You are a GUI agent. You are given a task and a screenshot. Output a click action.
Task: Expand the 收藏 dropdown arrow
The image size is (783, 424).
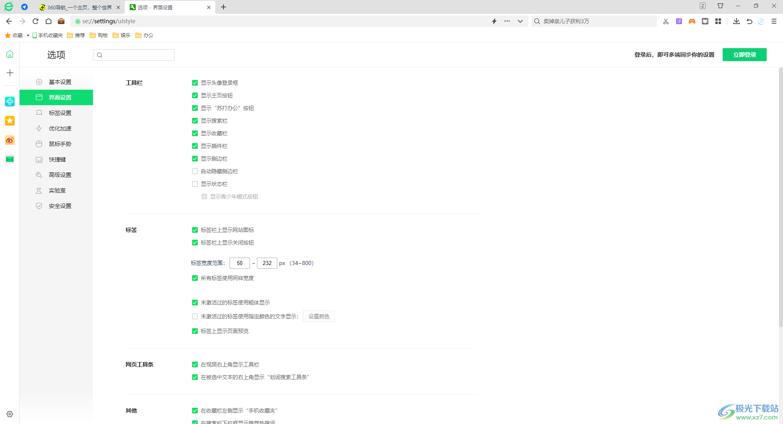(x=28, y=35)
